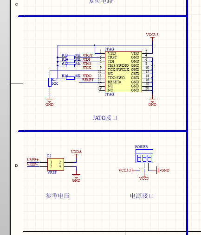Select resistor R16 symbol

[x=70, y=78]
